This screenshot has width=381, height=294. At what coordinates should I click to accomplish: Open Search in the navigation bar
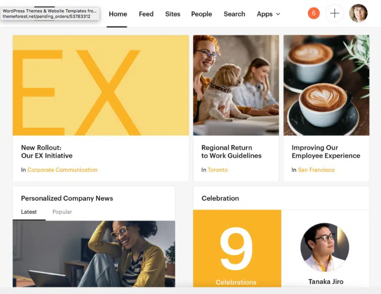click(234, 14)
